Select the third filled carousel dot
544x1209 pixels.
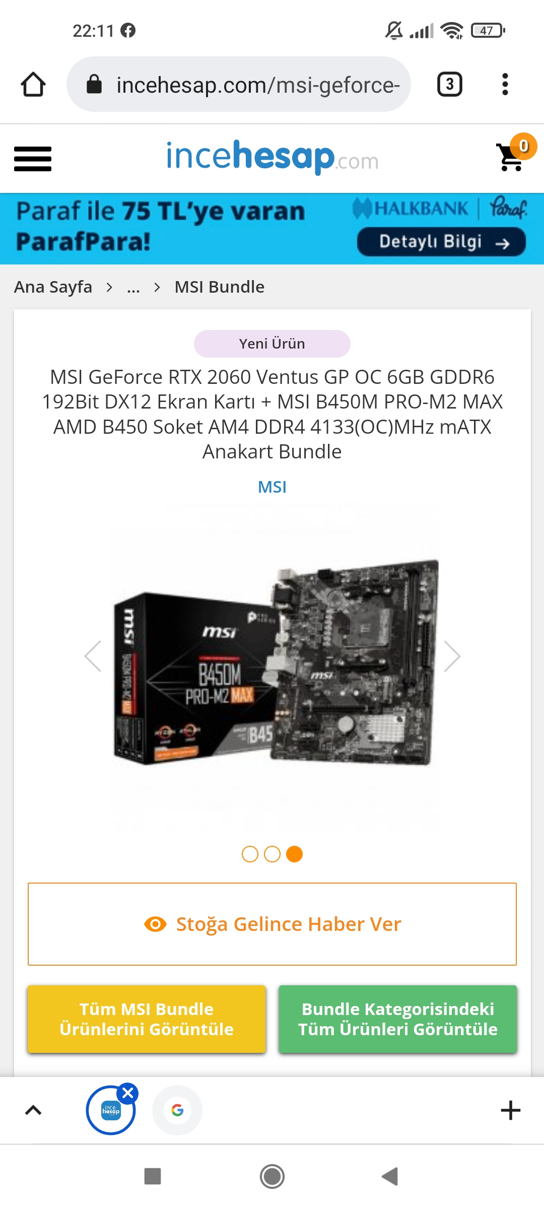coord(294,854)
